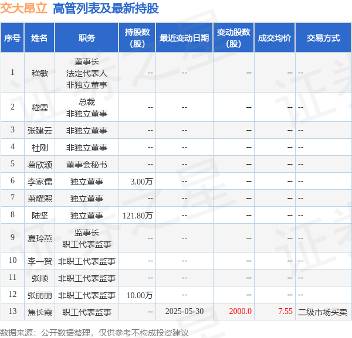Click '总裁' in 嵇霖's row

point(87,102)
